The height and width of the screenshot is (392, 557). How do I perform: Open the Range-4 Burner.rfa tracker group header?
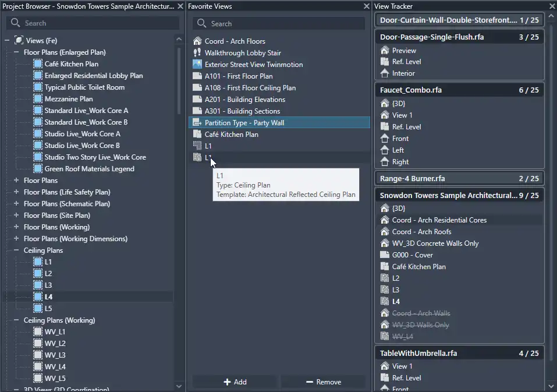(x=459, y=178)
